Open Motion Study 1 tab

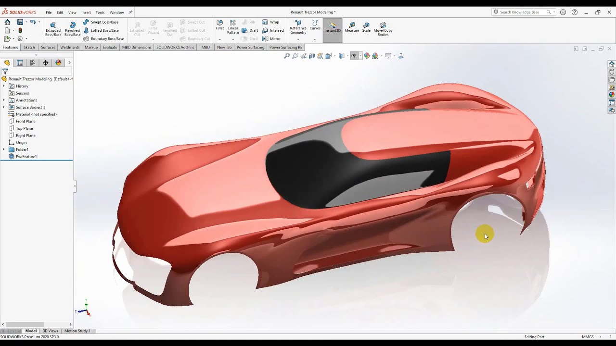coord(77,331)
